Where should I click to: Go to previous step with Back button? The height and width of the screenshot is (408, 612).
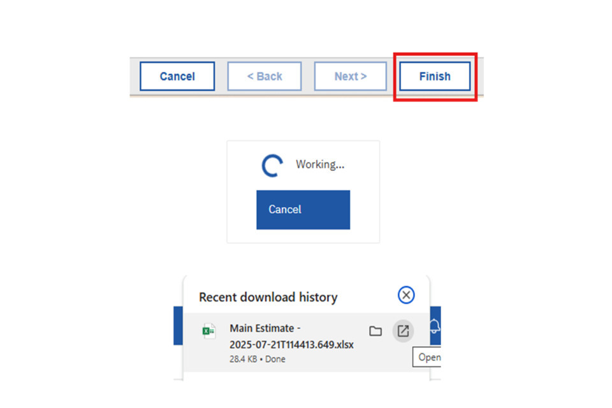264,76
